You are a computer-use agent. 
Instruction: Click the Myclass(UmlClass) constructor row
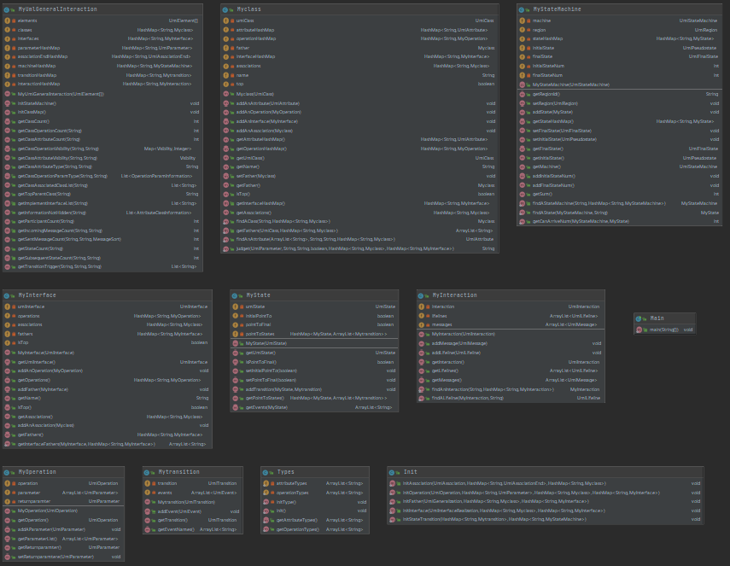point(359,94)
